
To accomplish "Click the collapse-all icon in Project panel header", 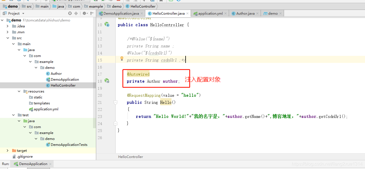I will [x=76, y=13].
